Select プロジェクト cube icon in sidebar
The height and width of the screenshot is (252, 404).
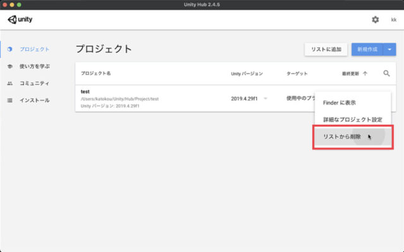pyautogui.click(x=10, y=49)
